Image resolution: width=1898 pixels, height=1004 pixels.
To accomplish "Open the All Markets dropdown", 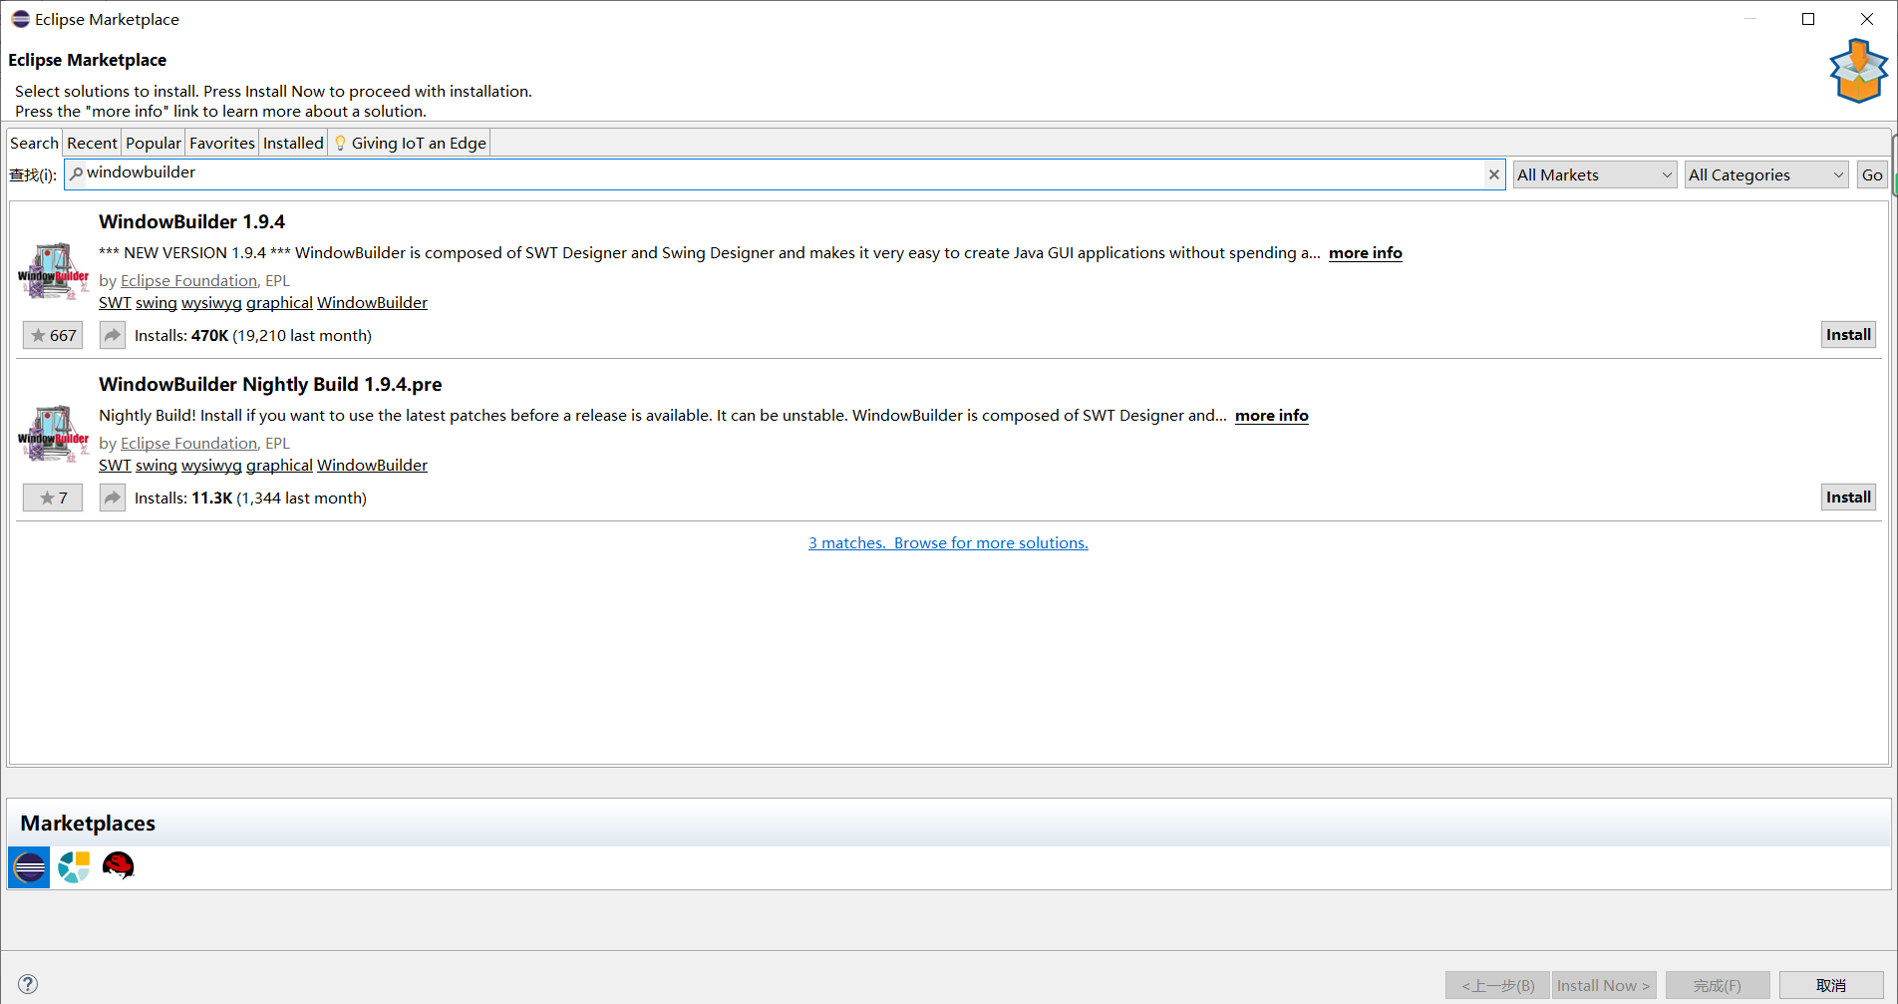I will (x=1595, y=174).
